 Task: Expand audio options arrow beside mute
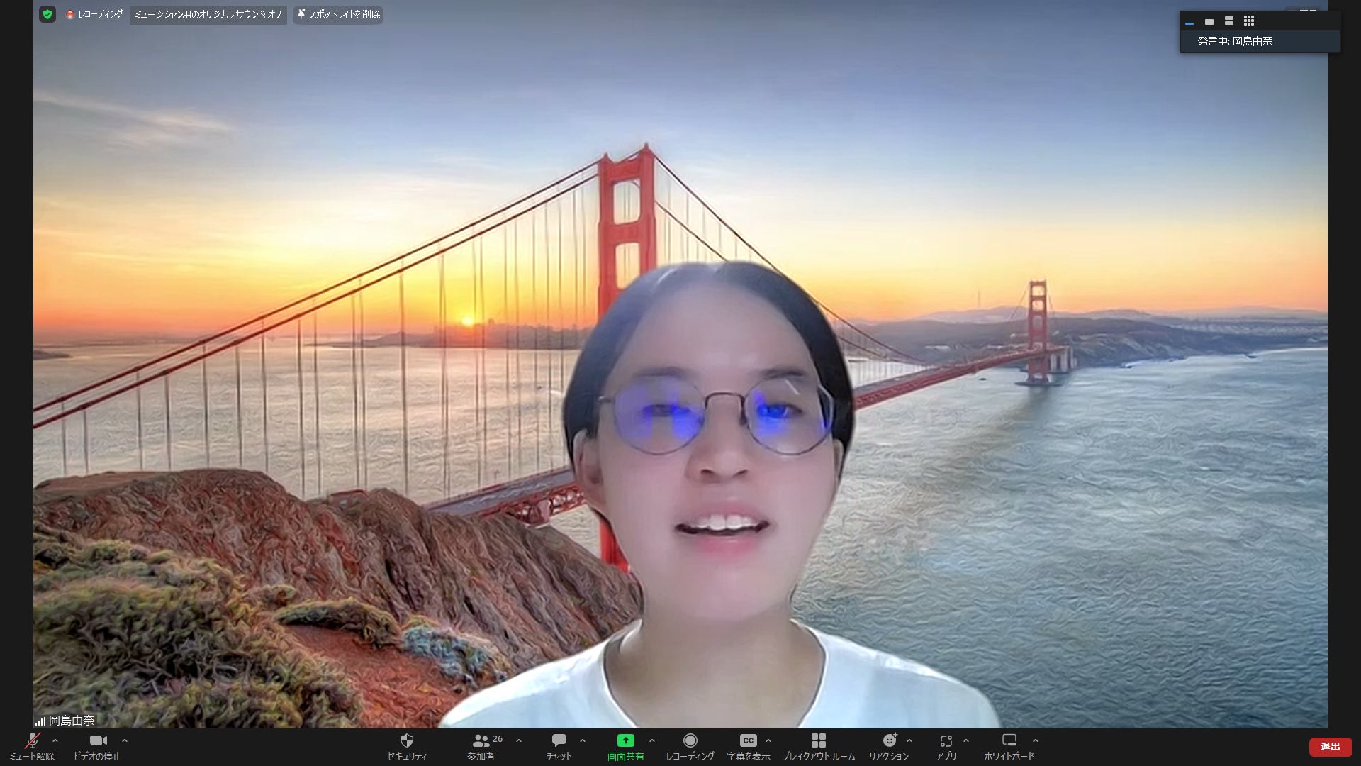[x=55, y=740]
